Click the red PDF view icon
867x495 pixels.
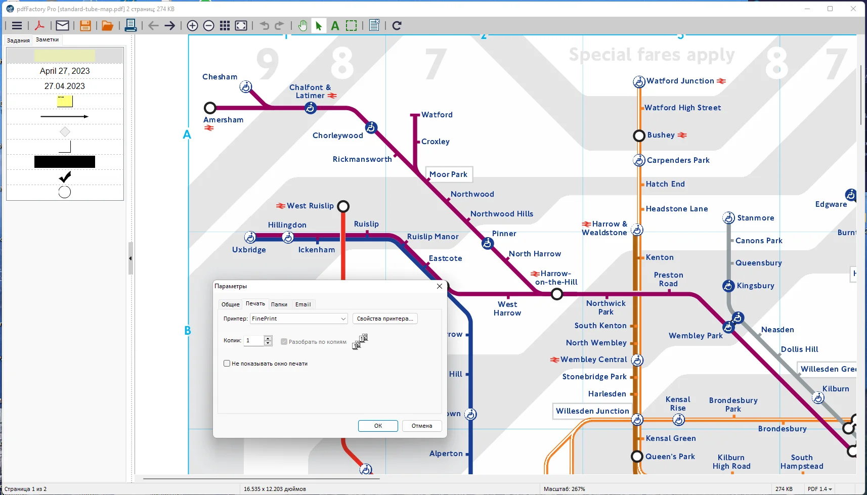(x=39, y=26)
